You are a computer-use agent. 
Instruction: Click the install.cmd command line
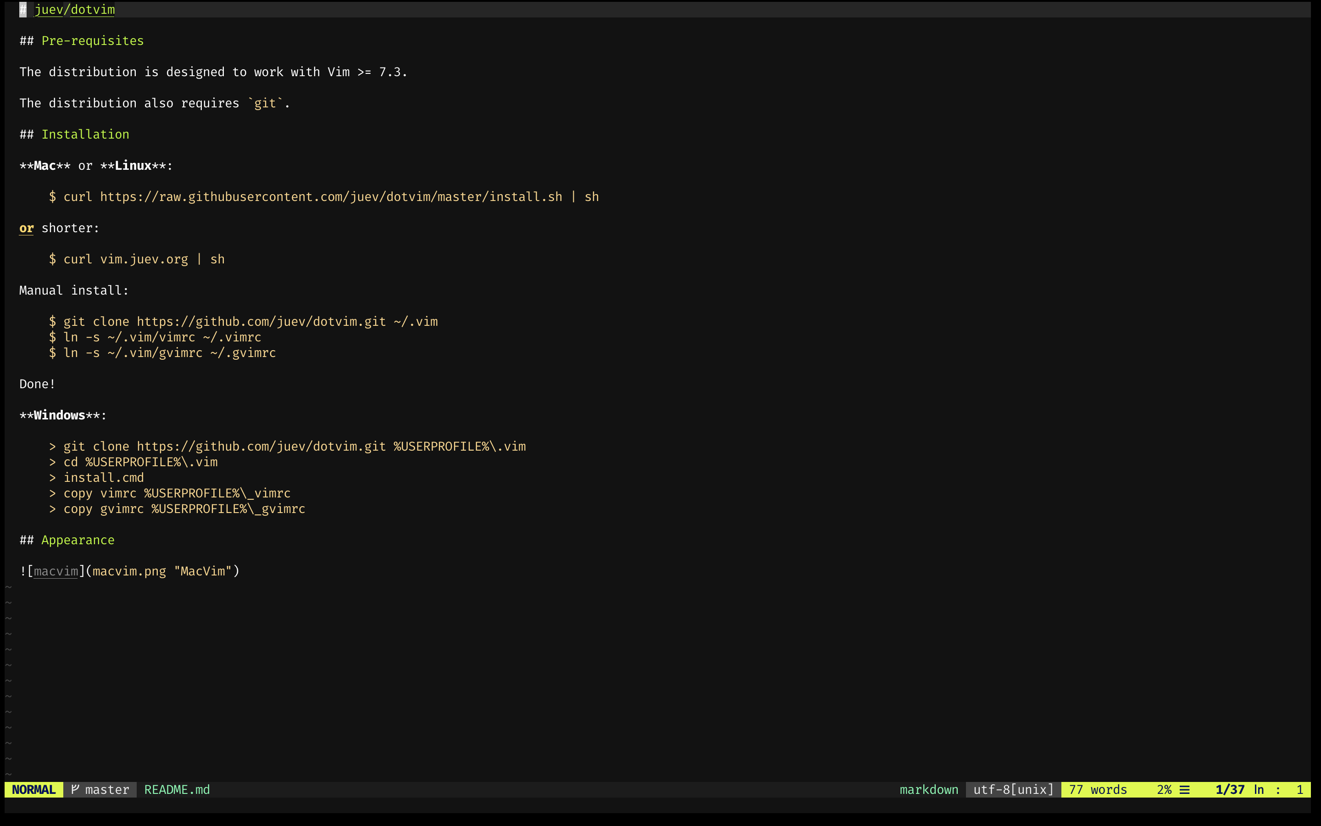coord(103,477)
